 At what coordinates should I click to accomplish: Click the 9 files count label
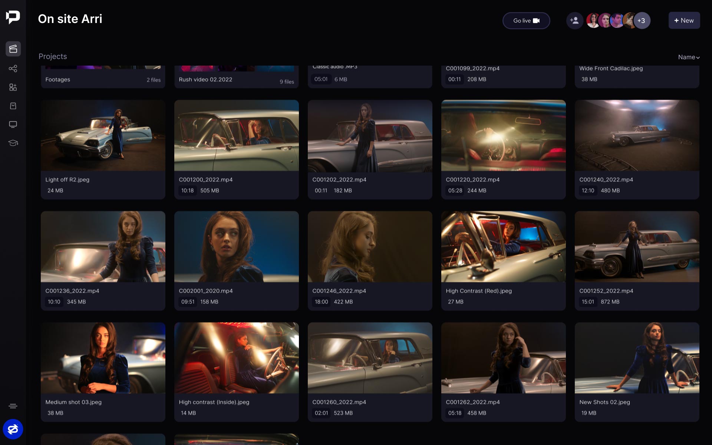(287, 82)
